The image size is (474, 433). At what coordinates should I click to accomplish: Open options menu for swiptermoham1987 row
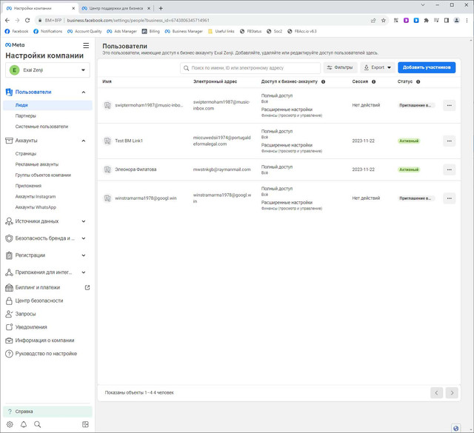coord(450,105)
